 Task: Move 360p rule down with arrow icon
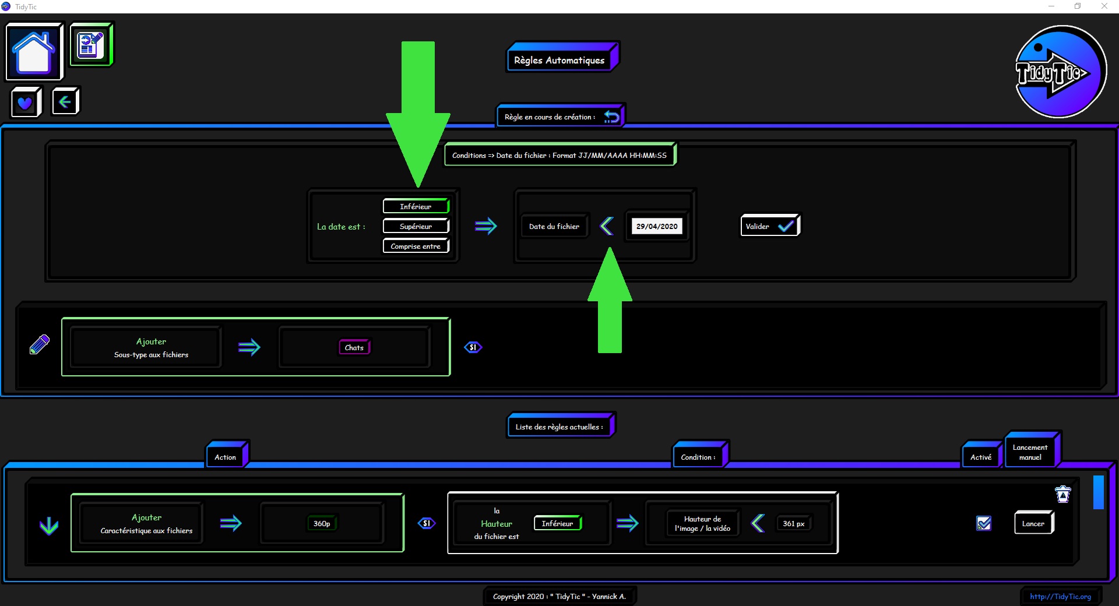[49, 526]
